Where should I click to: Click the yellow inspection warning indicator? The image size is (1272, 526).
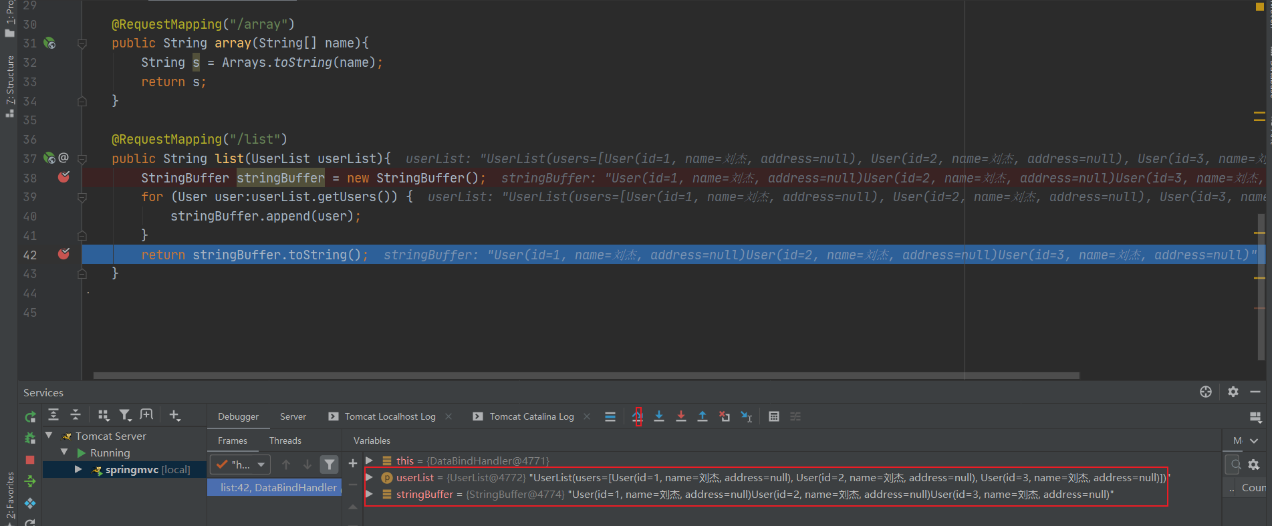pyautogui.click(x=1259, y=7)
